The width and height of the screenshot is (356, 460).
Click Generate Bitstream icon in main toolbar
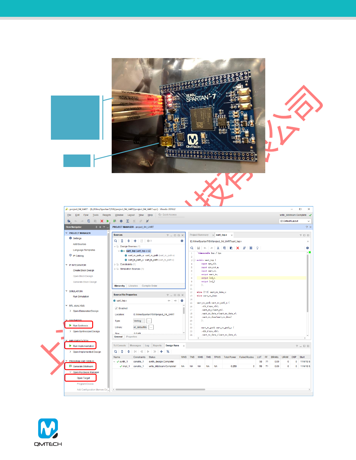tap(115, 221)
